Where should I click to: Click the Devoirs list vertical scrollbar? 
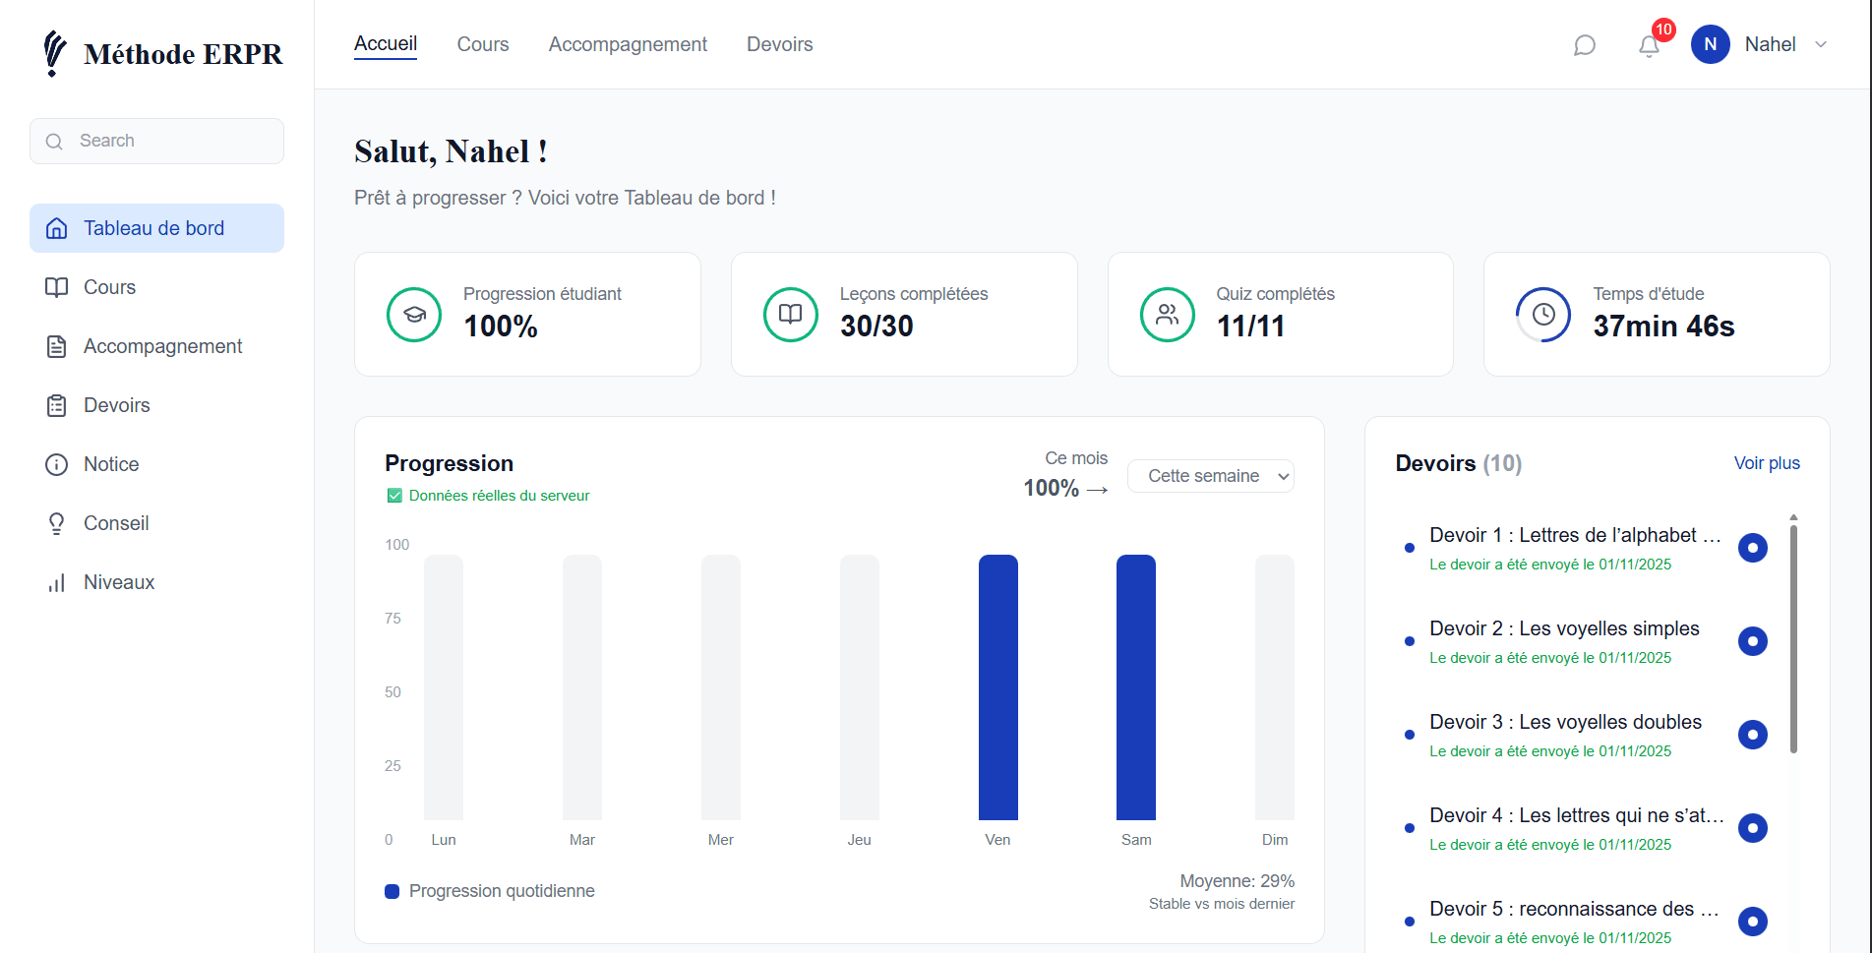click(1793, 639)
